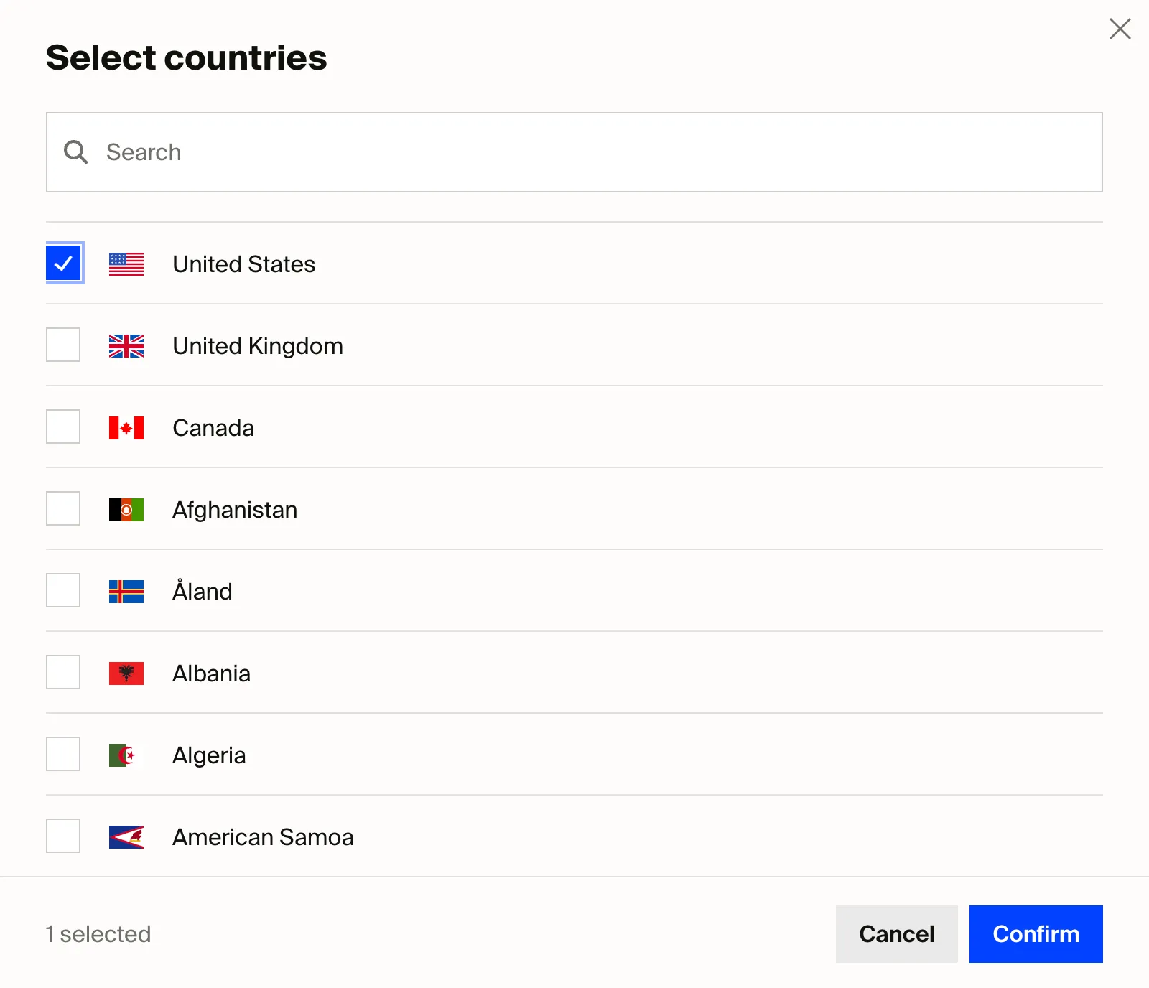Check the Afghanistan checkbox

coord(62,509)
